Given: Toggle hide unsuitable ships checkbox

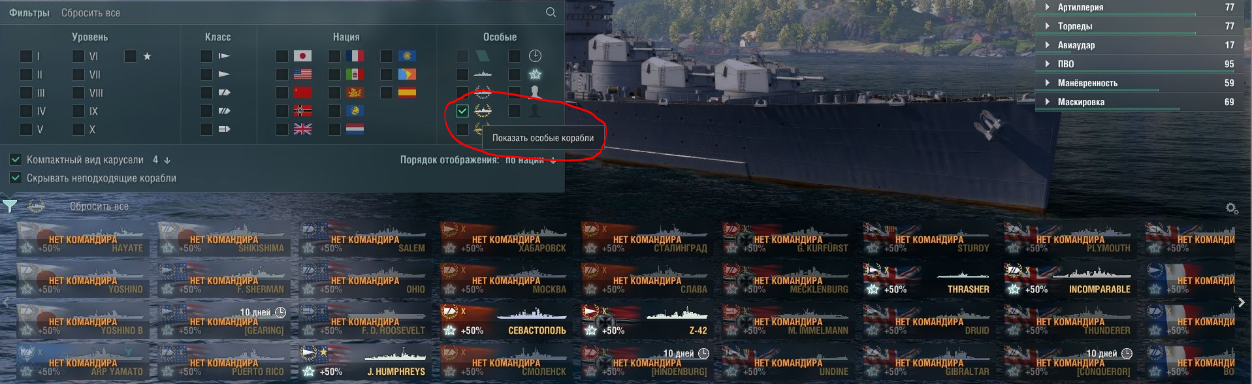Looking at the screenshot, I should coord(16,178).
